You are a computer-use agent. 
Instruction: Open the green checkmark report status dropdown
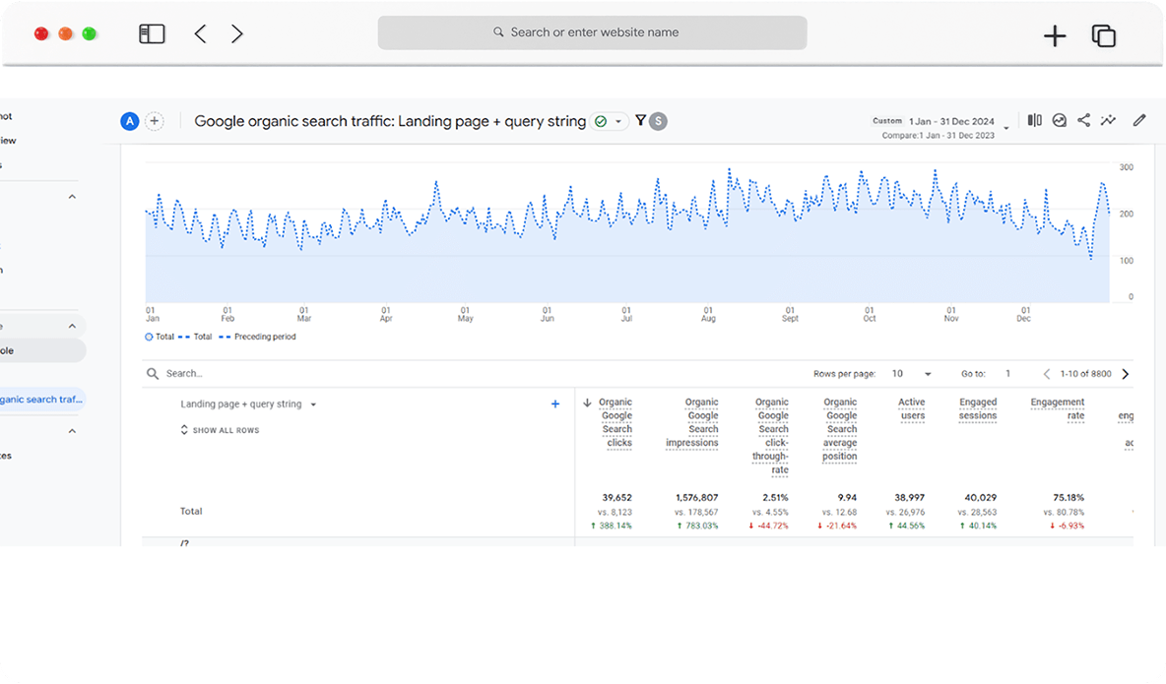click(x=609, y=121)
